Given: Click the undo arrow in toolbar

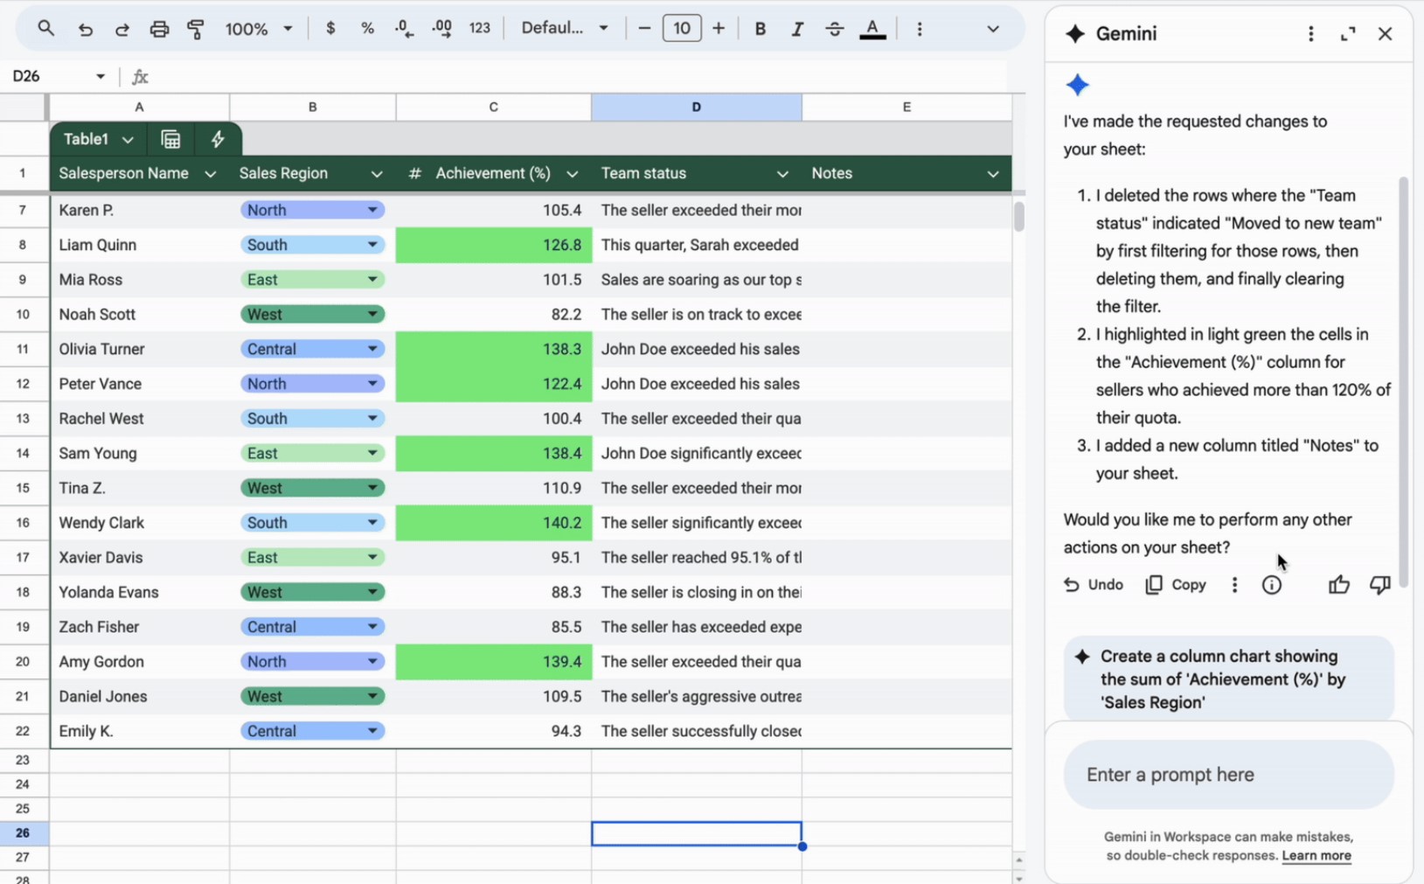Looking at the screenshot, I should click(85, 29).
